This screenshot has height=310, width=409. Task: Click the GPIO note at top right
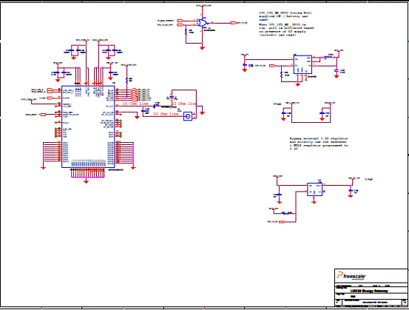(286, 24)
